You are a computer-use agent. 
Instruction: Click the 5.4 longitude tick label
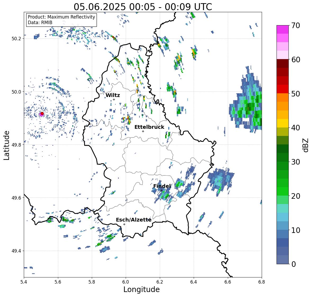(x=24, y=282)
